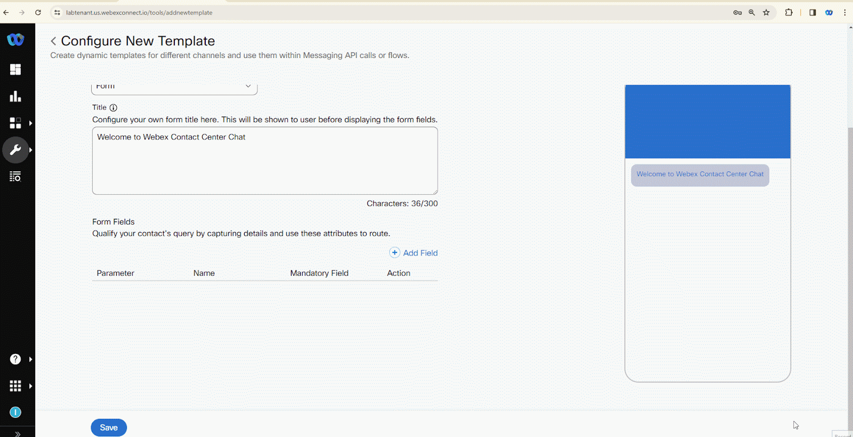Viewport: 853px width, 437px height.
Task: Open the Logs list sidebar icon
Action: coord(15,176)
